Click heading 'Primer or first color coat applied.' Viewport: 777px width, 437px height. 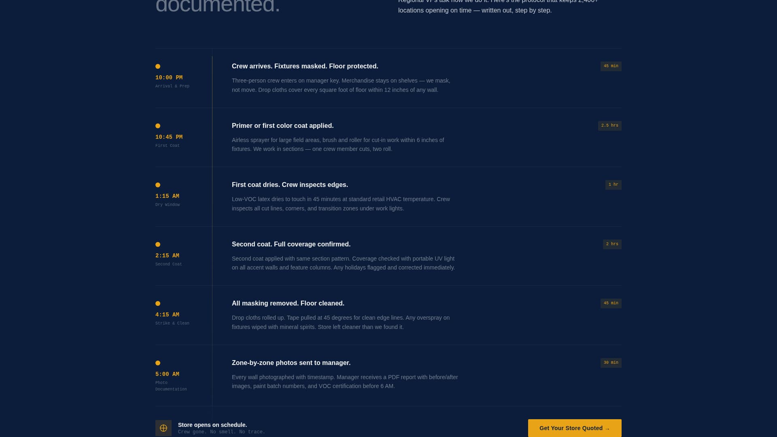click(x=283, y=126)
